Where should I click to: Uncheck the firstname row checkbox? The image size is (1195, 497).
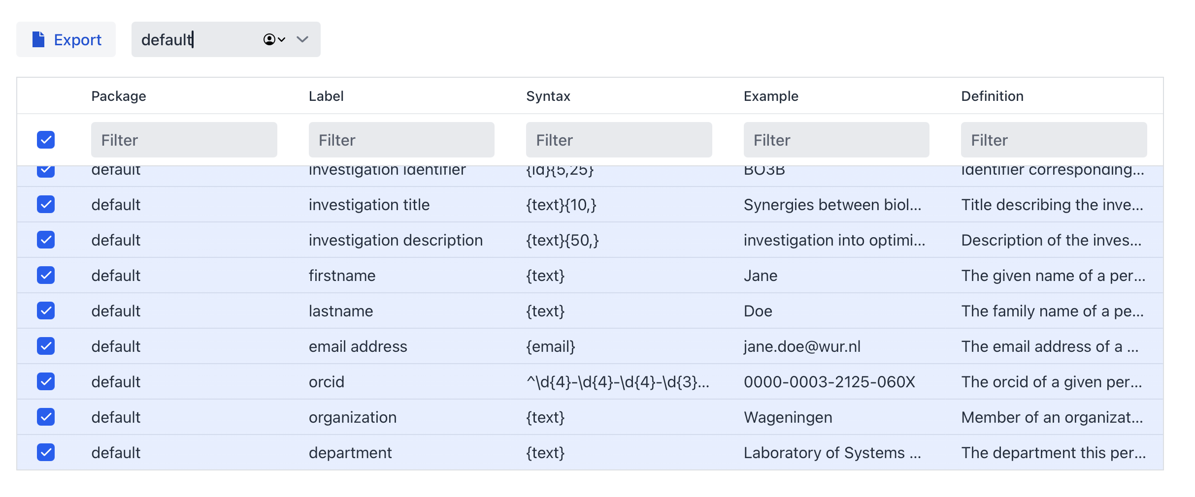coord(46,275)
